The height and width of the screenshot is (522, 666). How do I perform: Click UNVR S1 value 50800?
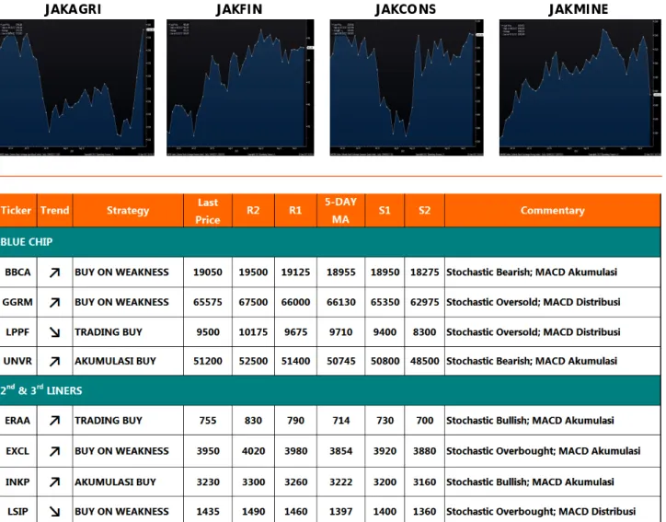click(x=385, y=361)
